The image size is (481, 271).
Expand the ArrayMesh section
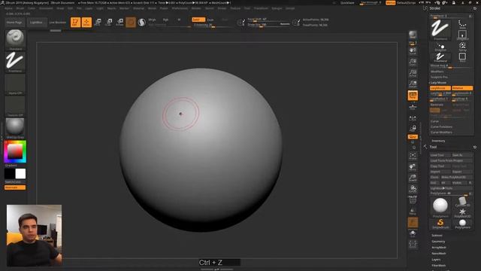pyautogui.click(x=439, y=248)
